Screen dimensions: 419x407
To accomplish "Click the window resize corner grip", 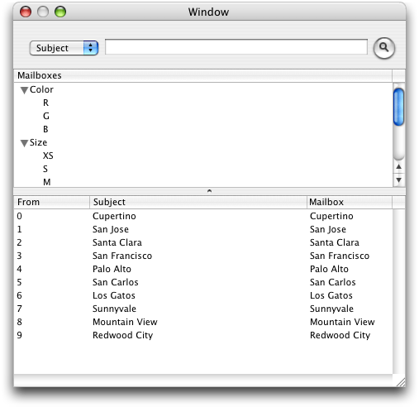I will pyautogui.click(x=400, y=382).
